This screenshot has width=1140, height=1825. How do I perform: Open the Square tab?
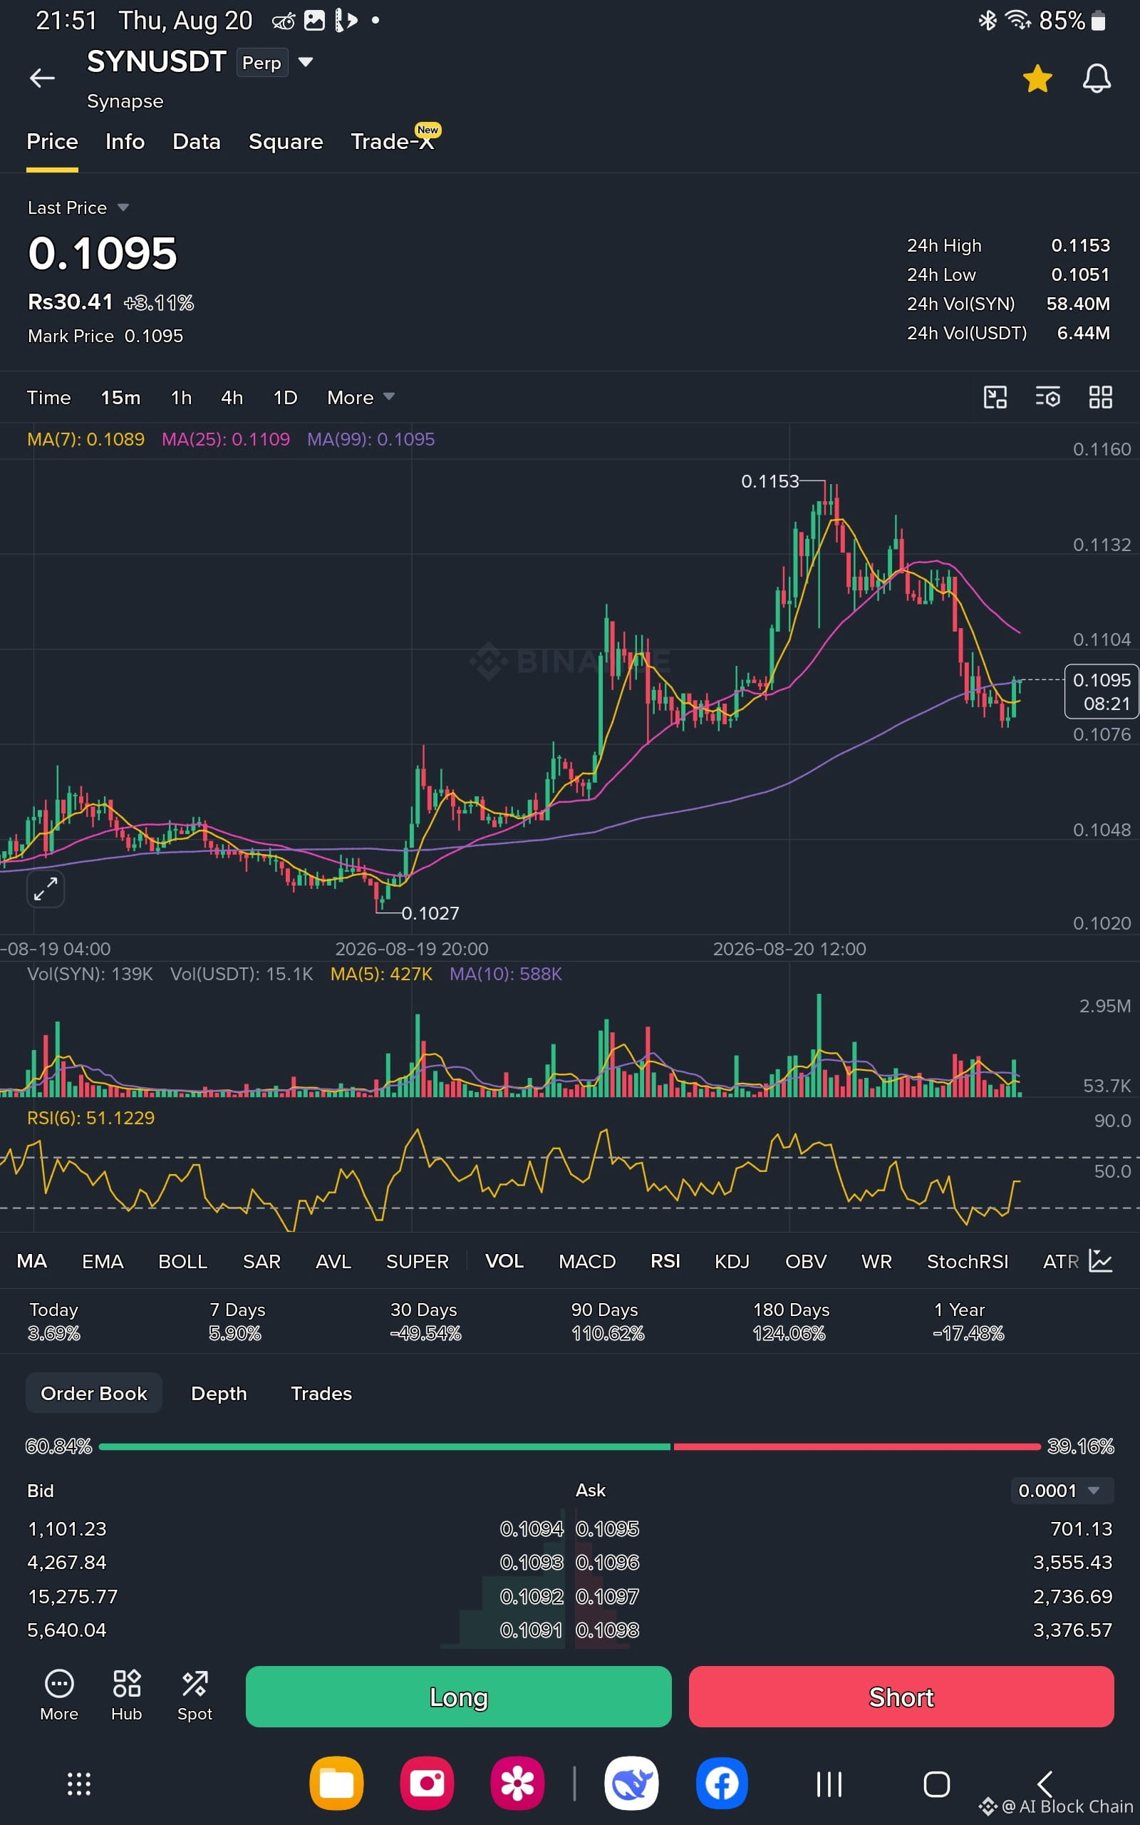(x=286, y=142)
